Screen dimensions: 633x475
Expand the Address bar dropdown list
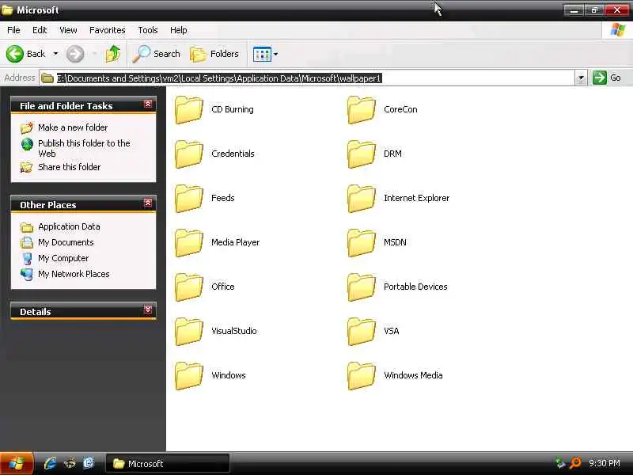pyautogui.click(x=581, y=78)
